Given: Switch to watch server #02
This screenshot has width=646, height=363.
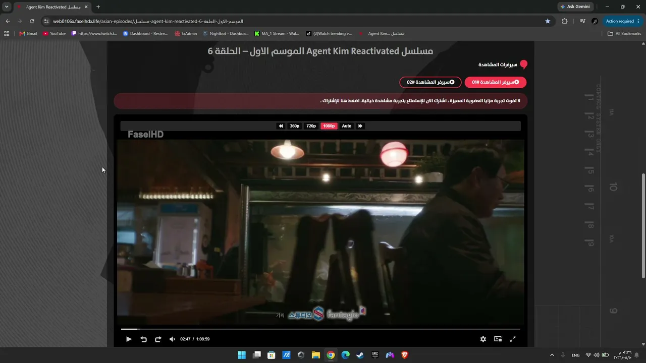Looking at the screenshot, I should point(430,82).
